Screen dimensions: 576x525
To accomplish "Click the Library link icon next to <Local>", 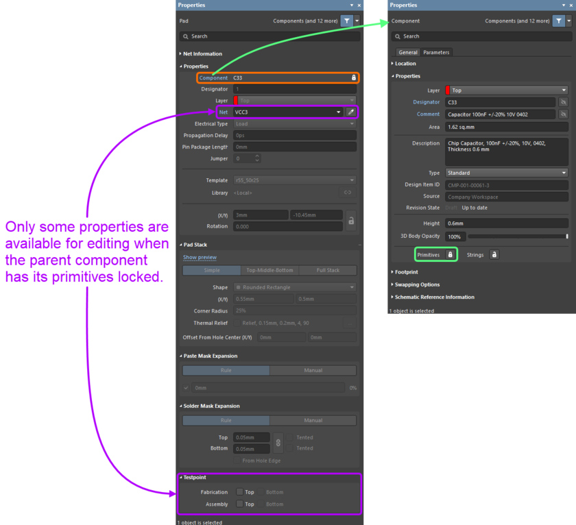I will pyautogui.click(x=348, y=193).
